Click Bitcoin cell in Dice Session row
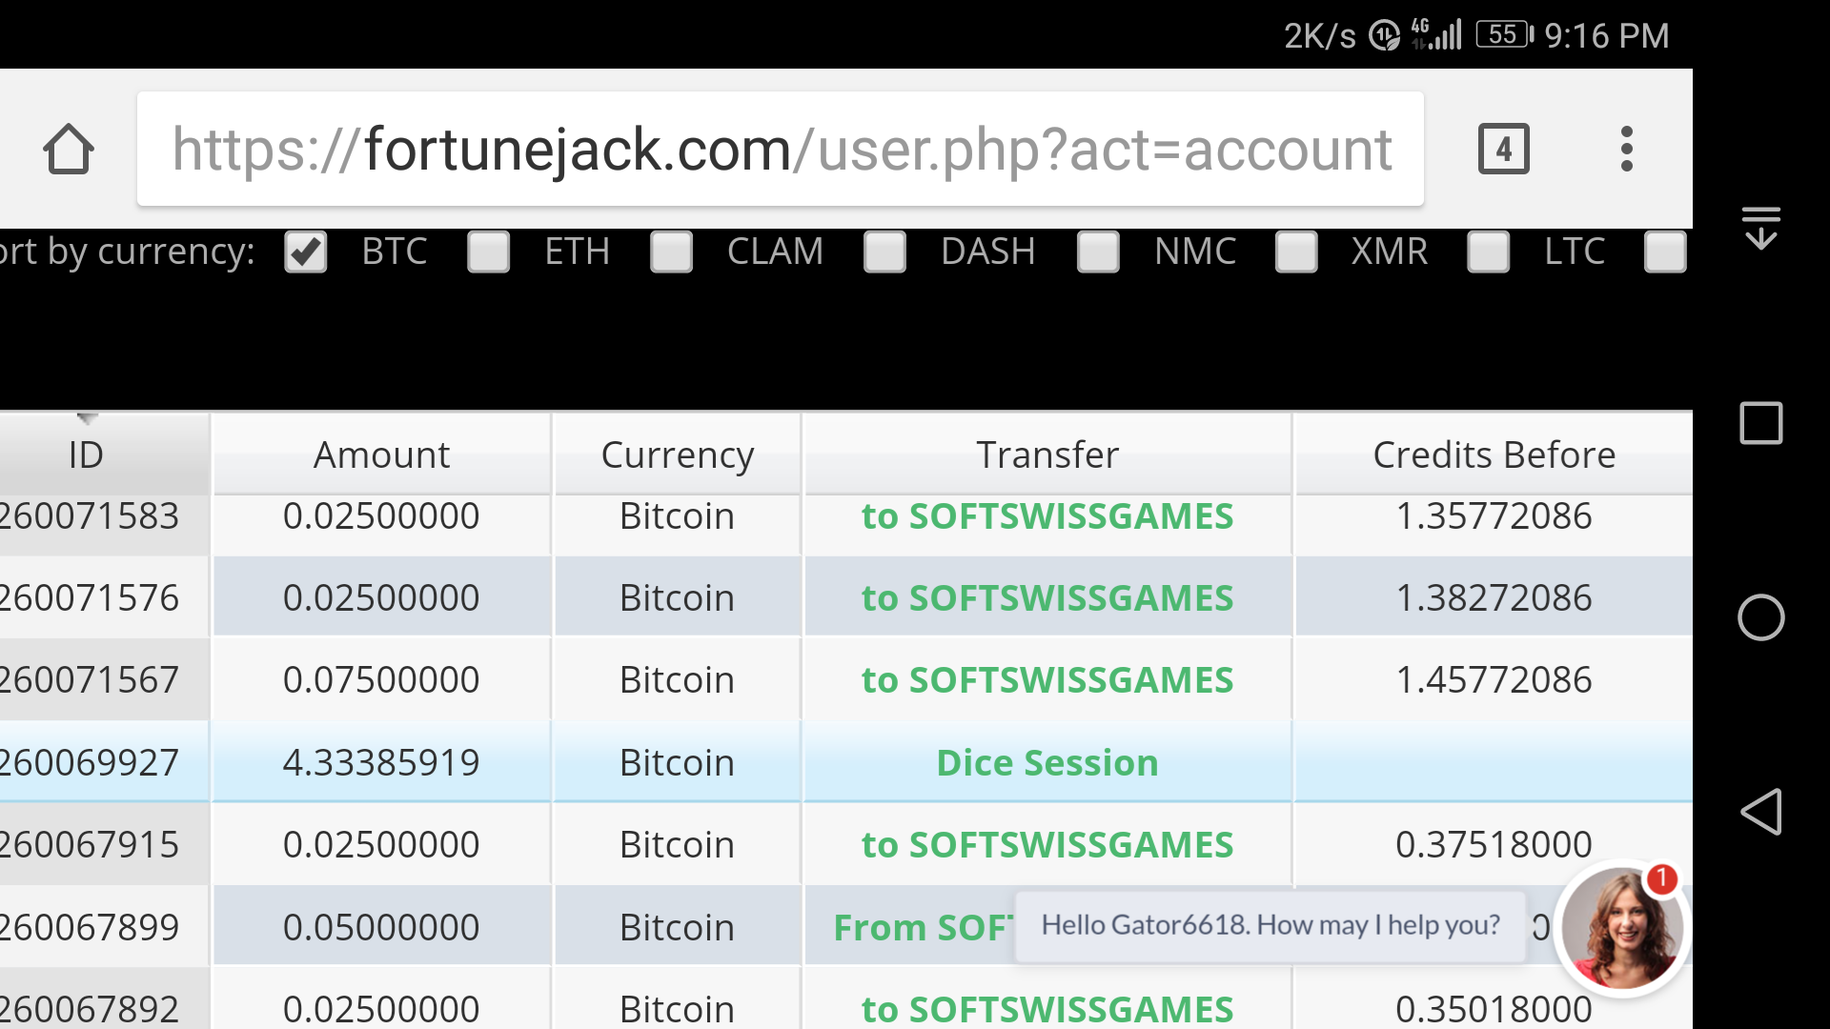 click(x=677, y=763)
